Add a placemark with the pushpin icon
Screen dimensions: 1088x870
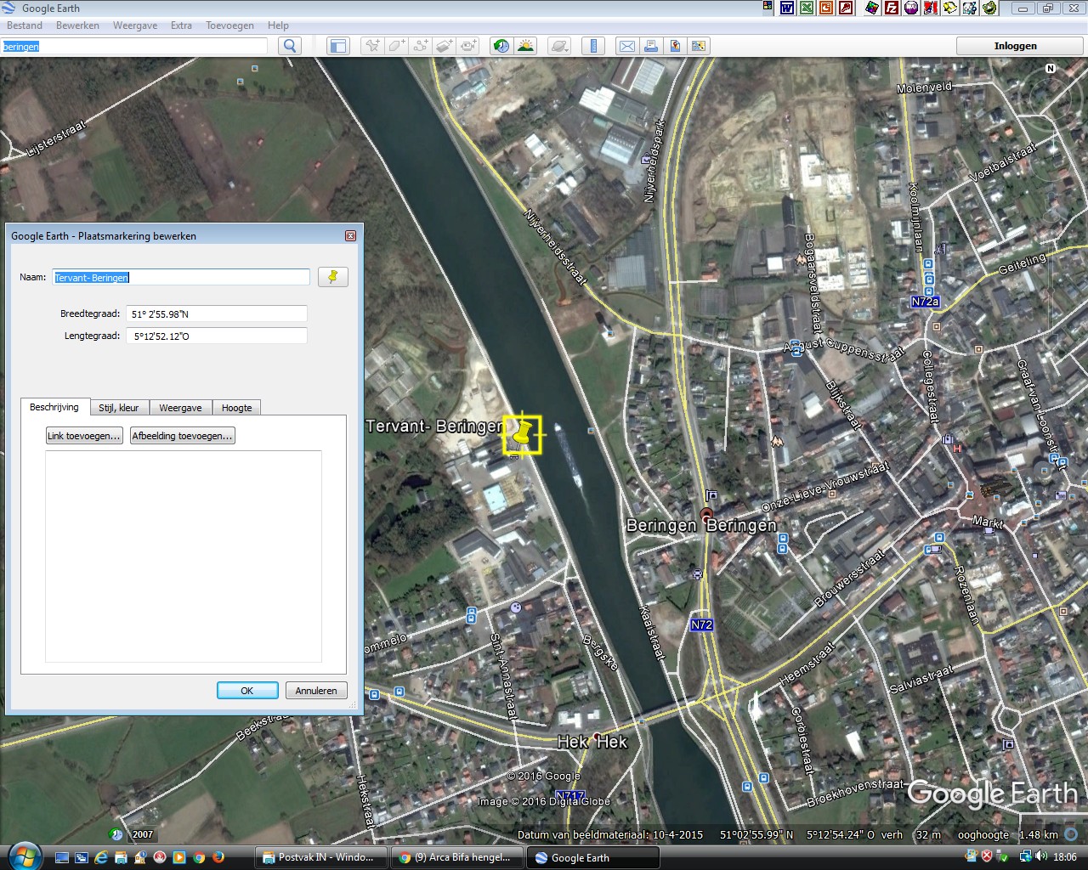pyautogui.click(x=371, y=46)
